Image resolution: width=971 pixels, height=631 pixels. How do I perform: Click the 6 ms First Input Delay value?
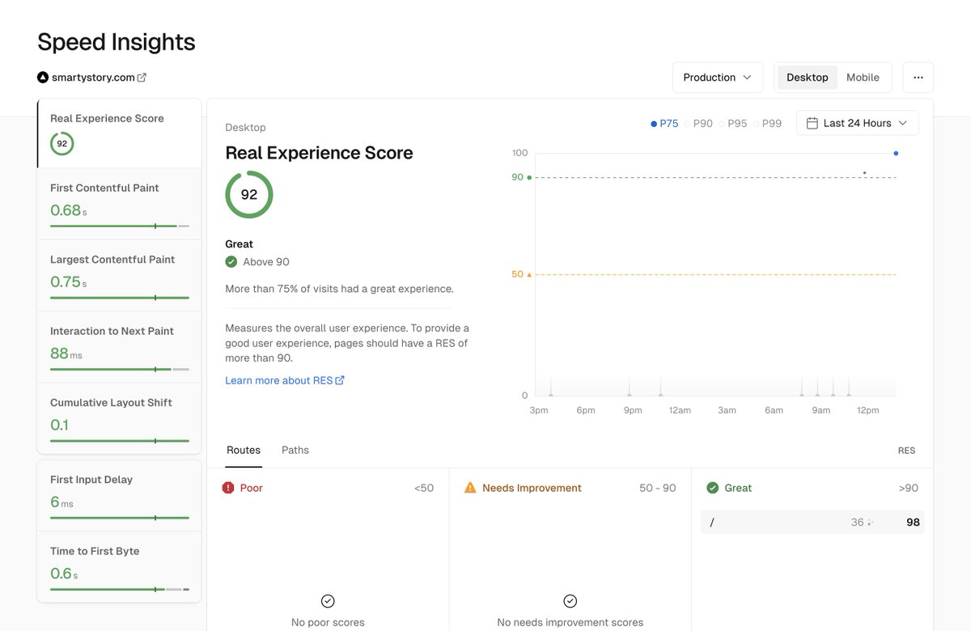[61, 502]
